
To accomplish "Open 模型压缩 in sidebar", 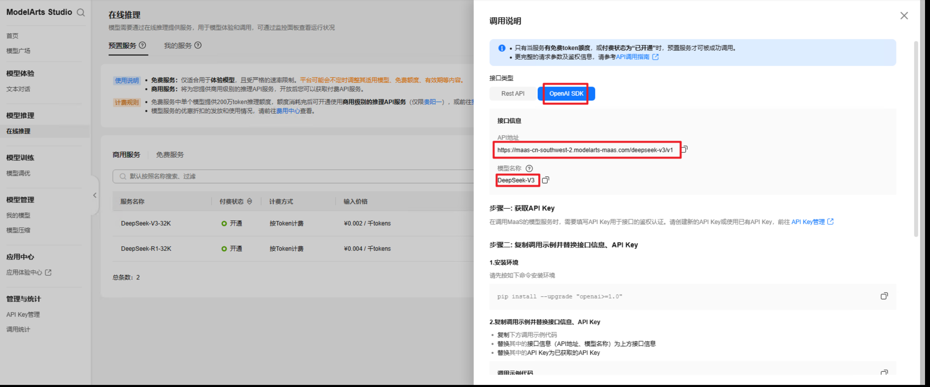I will (x=18, y=230).
